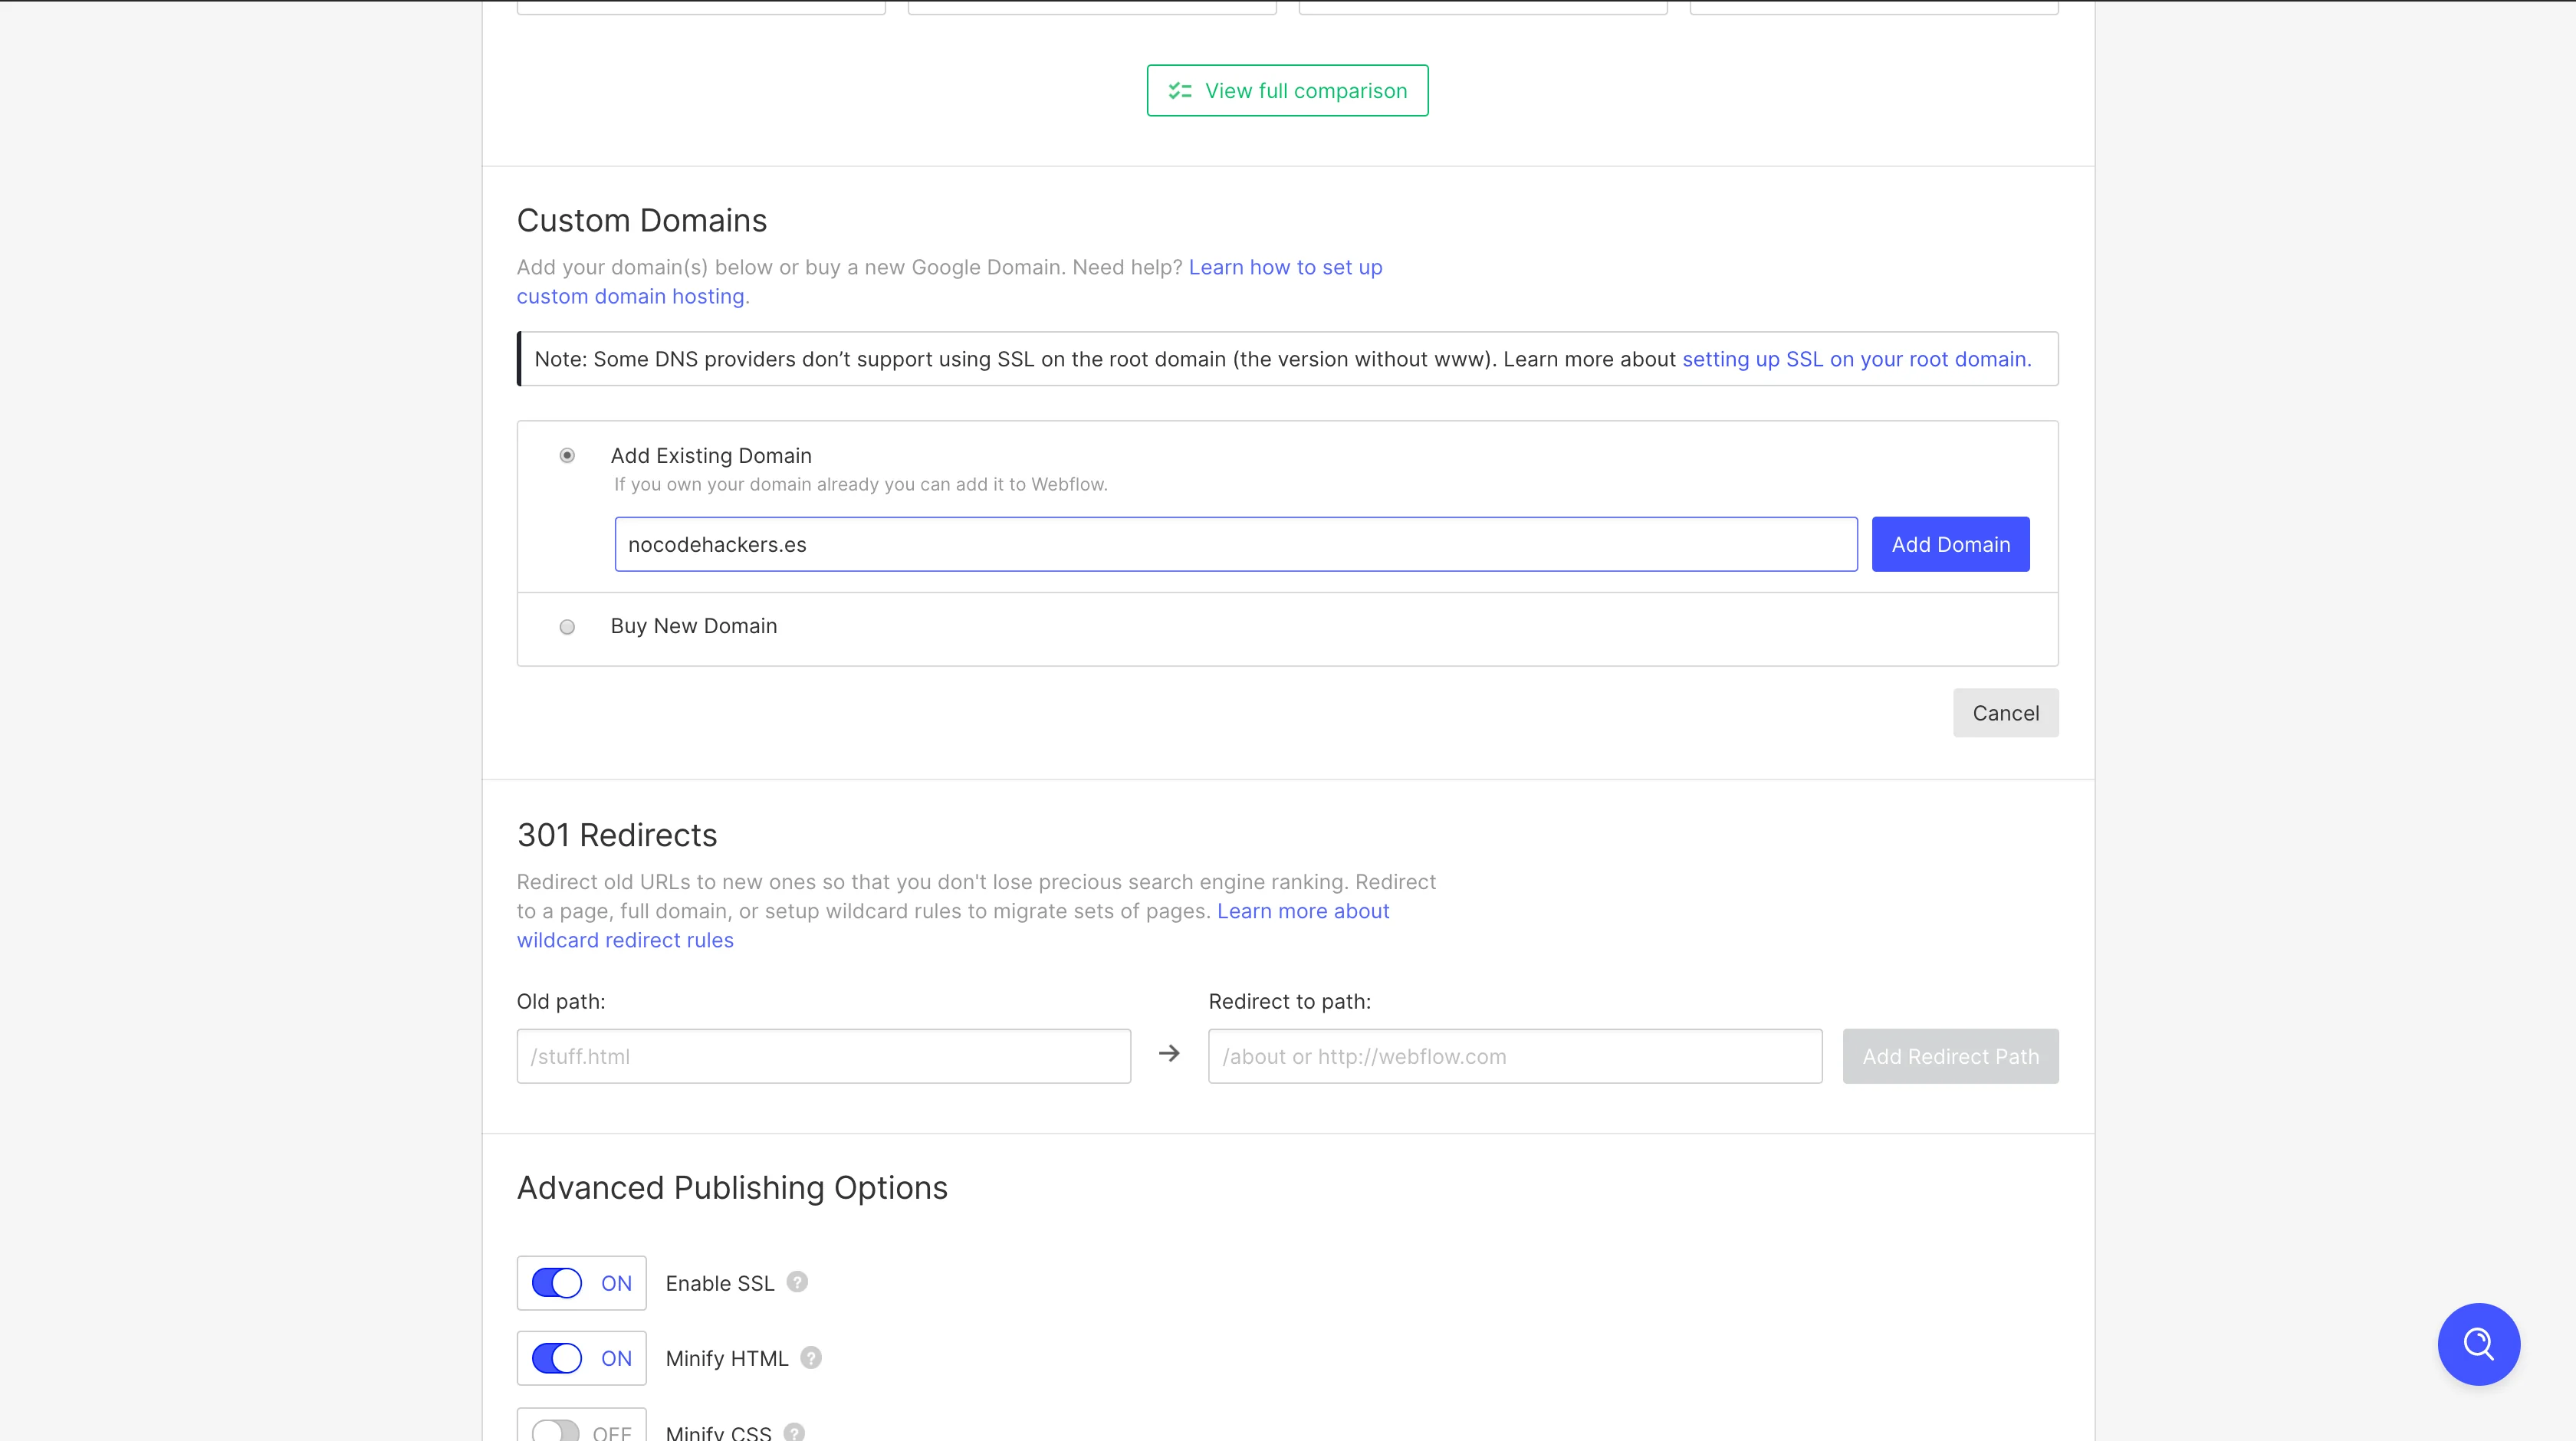The height and width of the screenshot is (1441, 2576).
Task: Click Enable SSL help question mark icon
Action: coord(797,1282)
